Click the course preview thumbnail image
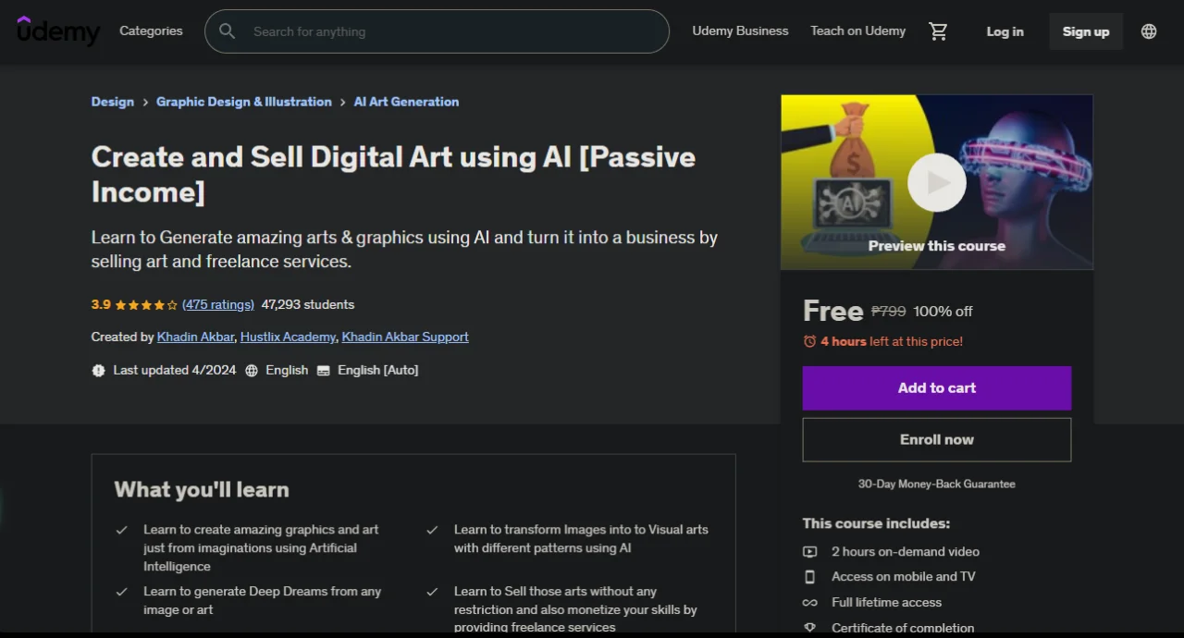The image size is (1184, 638). 937,182
